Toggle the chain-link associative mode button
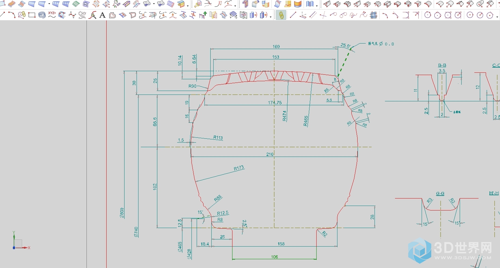 [281, 15]
